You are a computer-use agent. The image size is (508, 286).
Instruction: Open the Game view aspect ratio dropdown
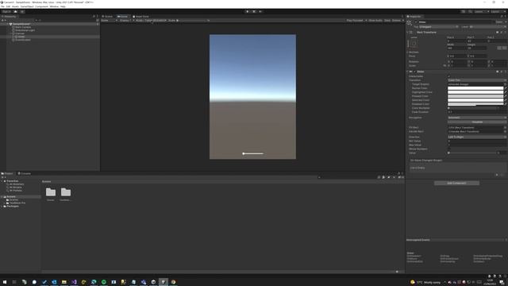(x=152, y=21)
